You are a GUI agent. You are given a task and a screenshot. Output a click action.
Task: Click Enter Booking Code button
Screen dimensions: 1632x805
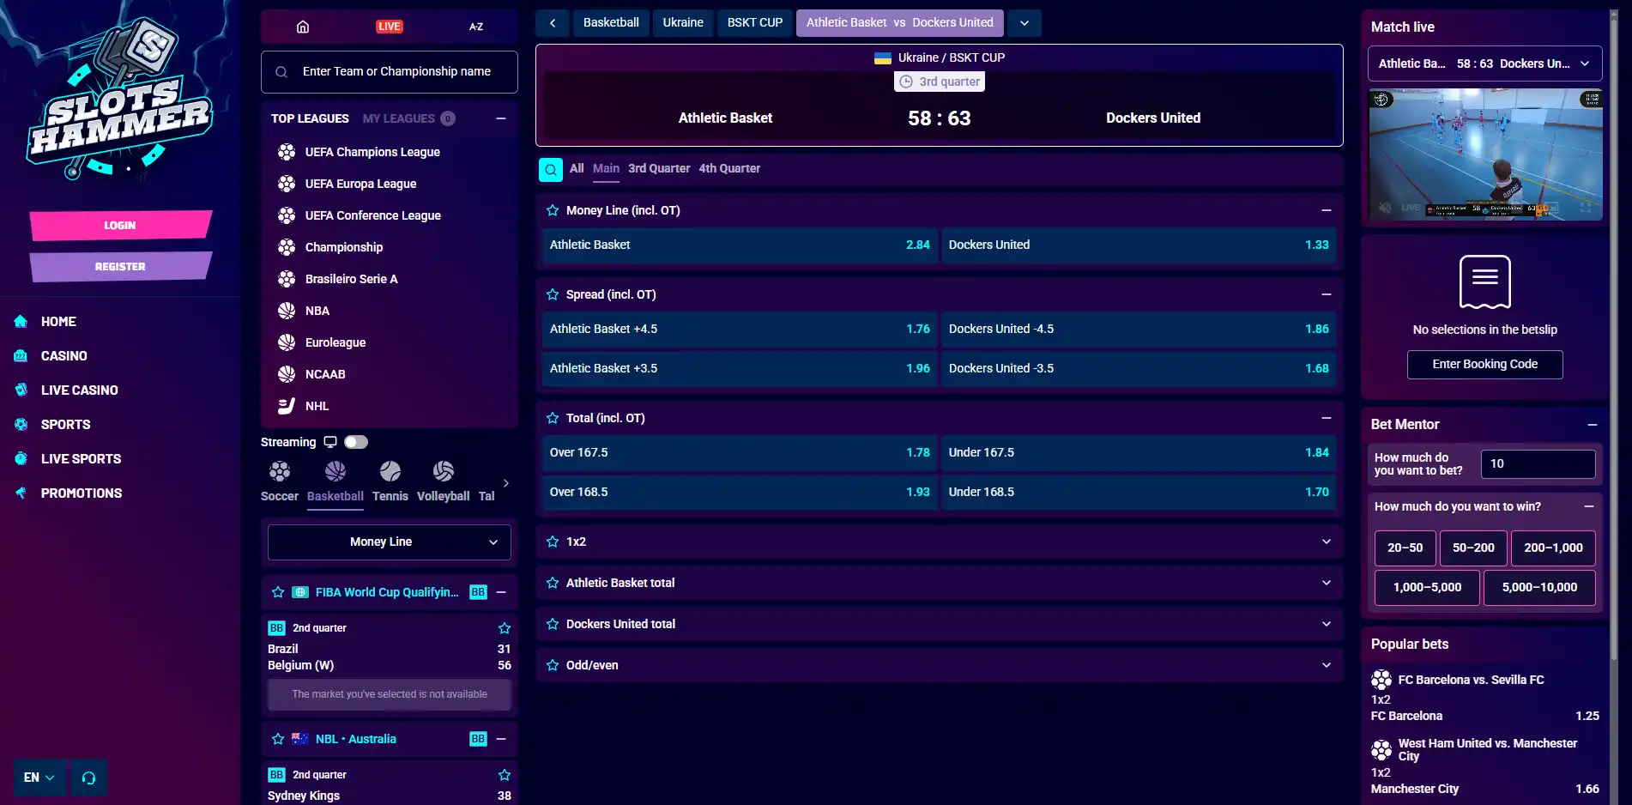tap(1485, 365)
